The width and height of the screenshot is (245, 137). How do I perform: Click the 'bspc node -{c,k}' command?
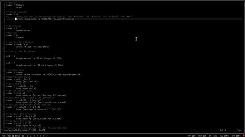pos(26,89)
